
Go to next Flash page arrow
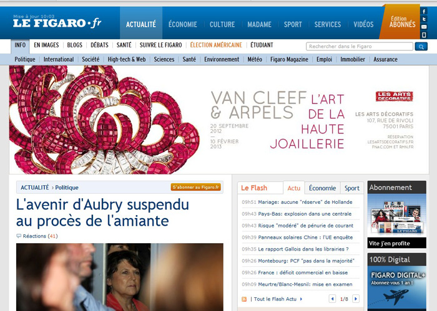click(356, 299)
